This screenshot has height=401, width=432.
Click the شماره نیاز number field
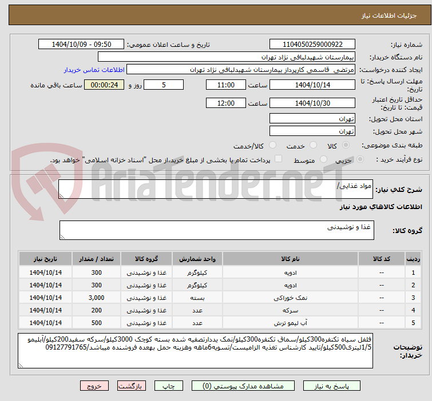(312, 45)
